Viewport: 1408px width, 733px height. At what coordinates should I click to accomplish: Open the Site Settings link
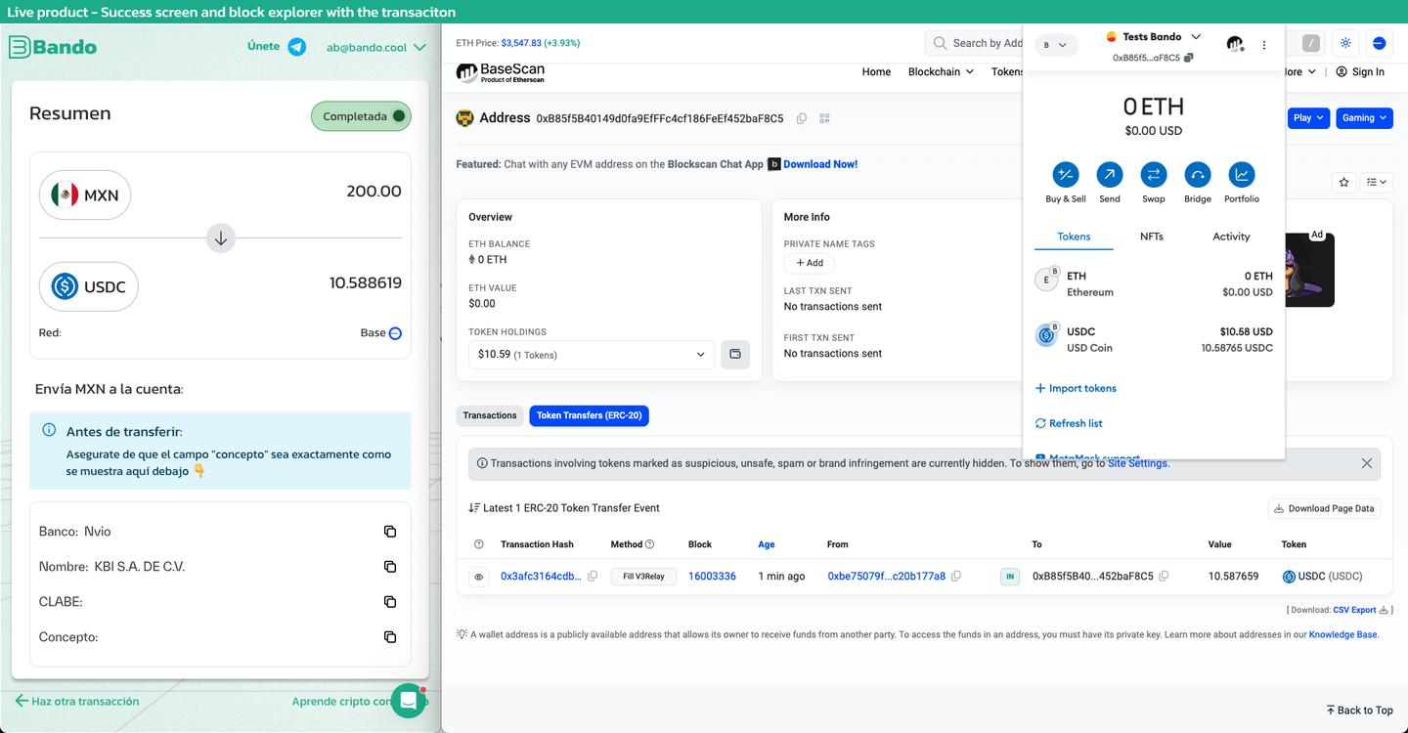click(1137, 463)
